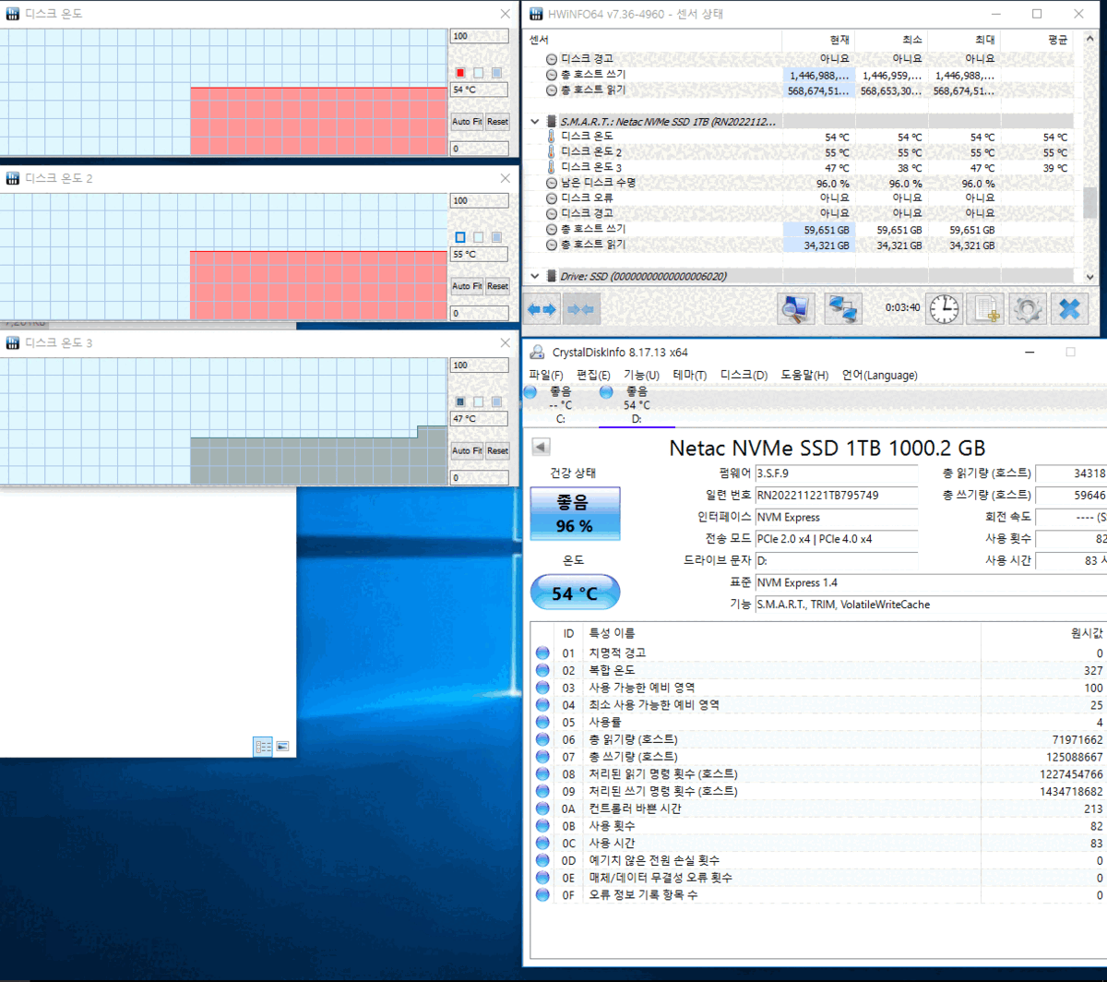Click the red color swatch in 디스크 온도 window
The image size is (1107, 982).
[x=460, y=73]
